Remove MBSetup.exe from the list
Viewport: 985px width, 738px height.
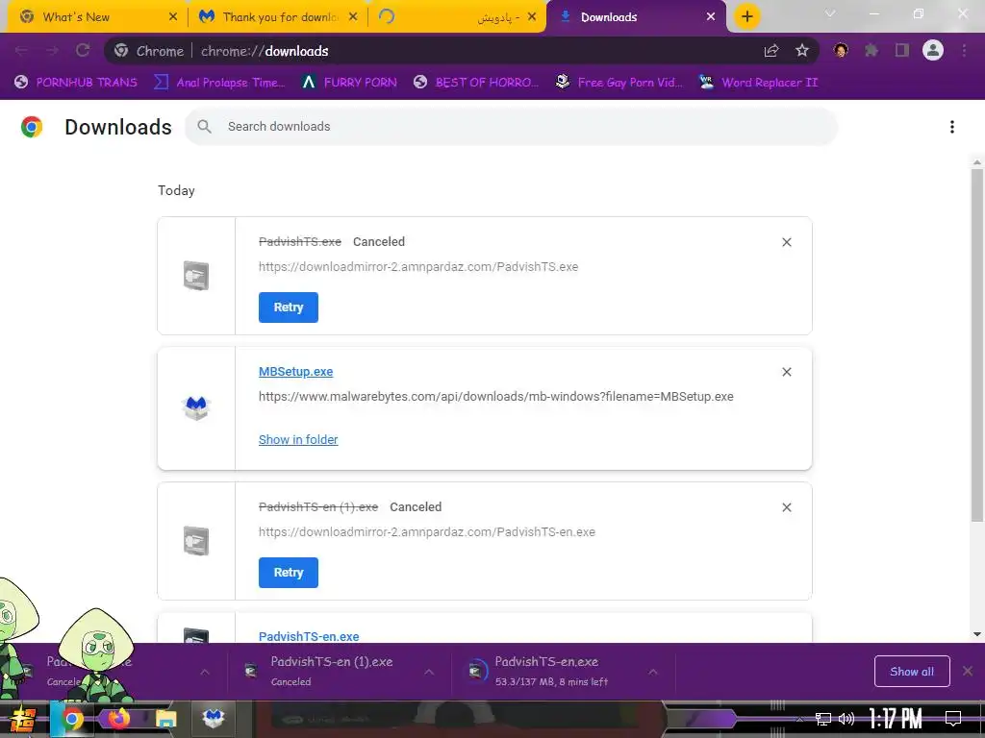pyautogui.click(x=787, y=372)
